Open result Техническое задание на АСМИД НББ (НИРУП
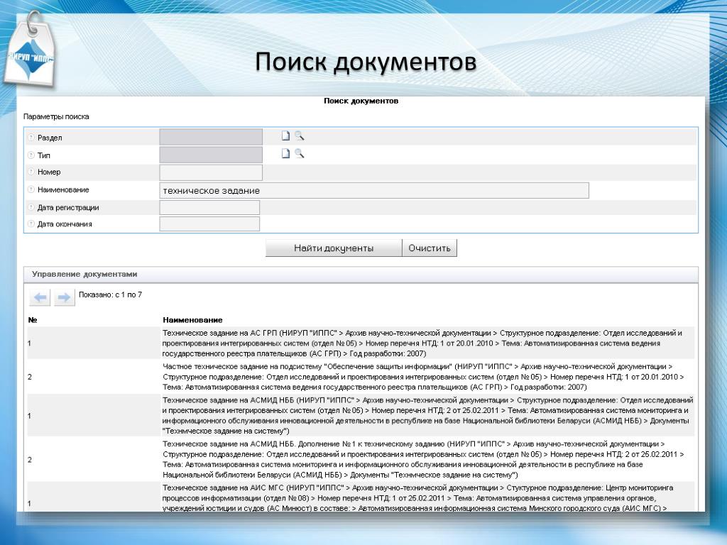 coord(427,416)
